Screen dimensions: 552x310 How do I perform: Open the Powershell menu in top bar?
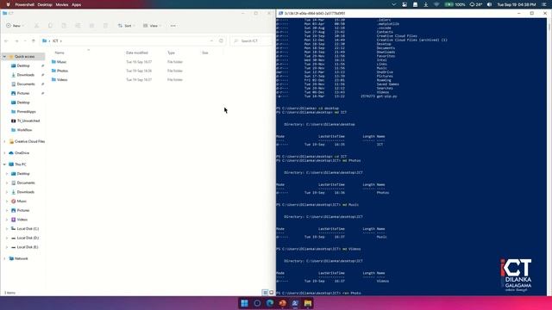25,4
